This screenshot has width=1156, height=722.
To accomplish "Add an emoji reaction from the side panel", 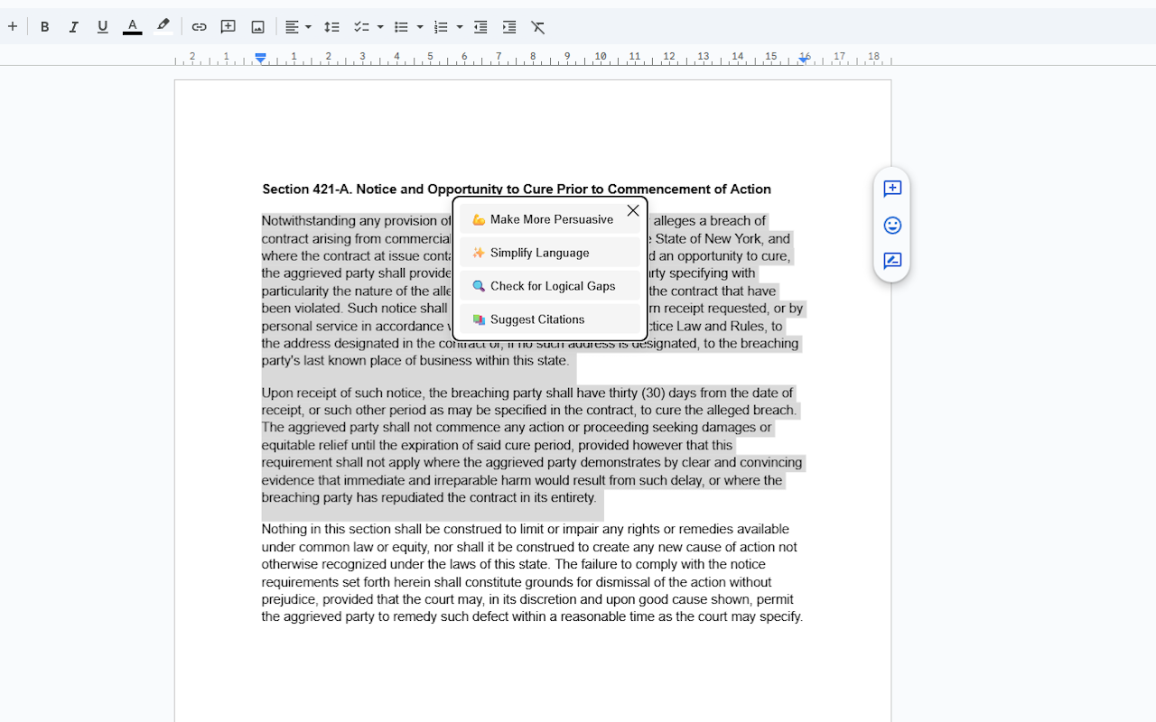I will pyautogui.click(x=892, y=225).
